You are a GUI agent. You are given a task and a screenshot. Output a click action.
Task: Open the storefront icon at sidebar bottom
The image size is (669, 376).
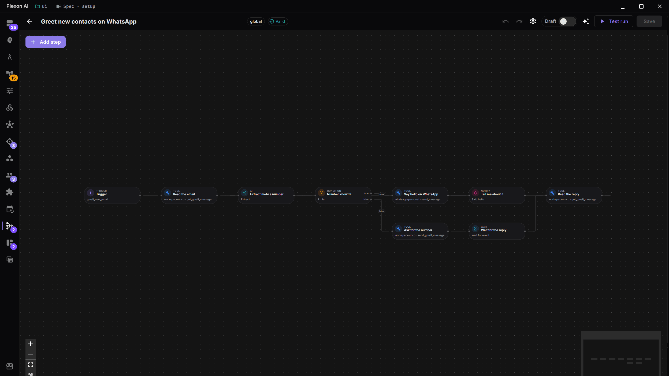pyautogui.click(x=10, y=366)
